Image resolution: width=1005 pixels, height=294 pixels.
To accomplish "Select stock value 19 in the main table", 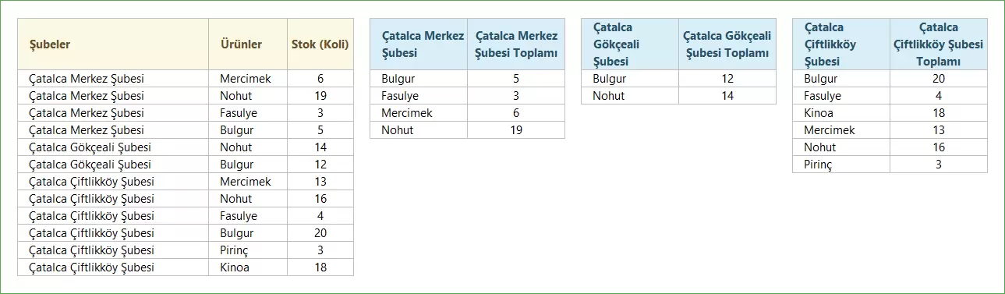I will click(x=320, y=96).
